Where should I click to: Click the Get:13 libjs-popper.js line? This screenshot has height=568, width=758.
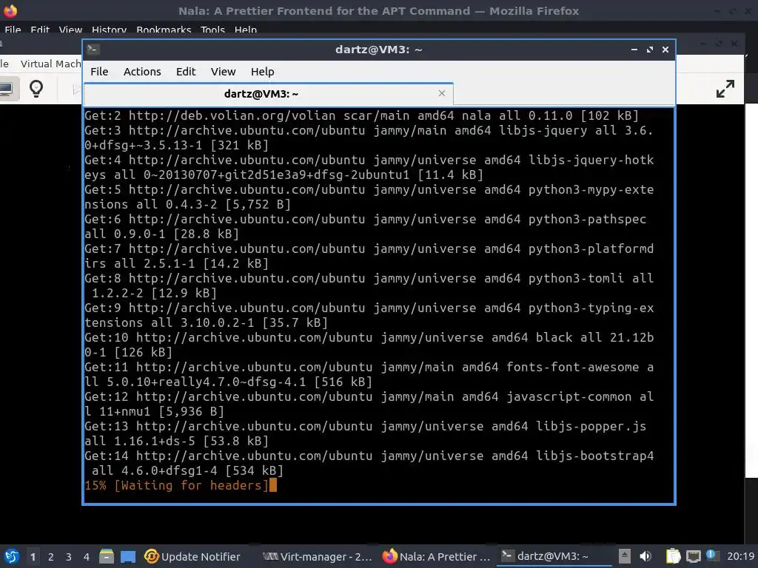pos(366,433)
